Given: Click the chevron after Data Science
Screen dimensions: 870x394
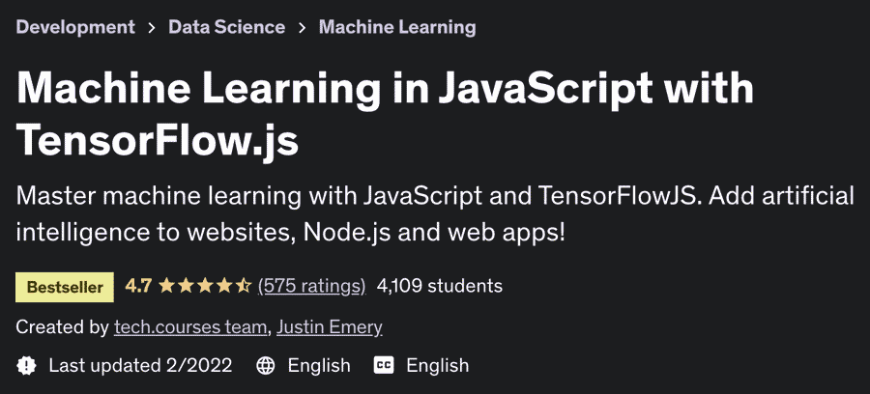Looking at the screenshot, I should 302,28.
